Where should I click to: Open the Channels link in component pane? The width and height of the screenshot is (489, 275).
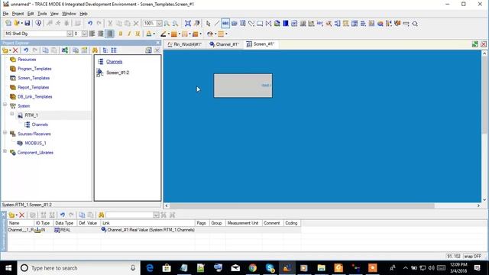[x=114, y=62]
